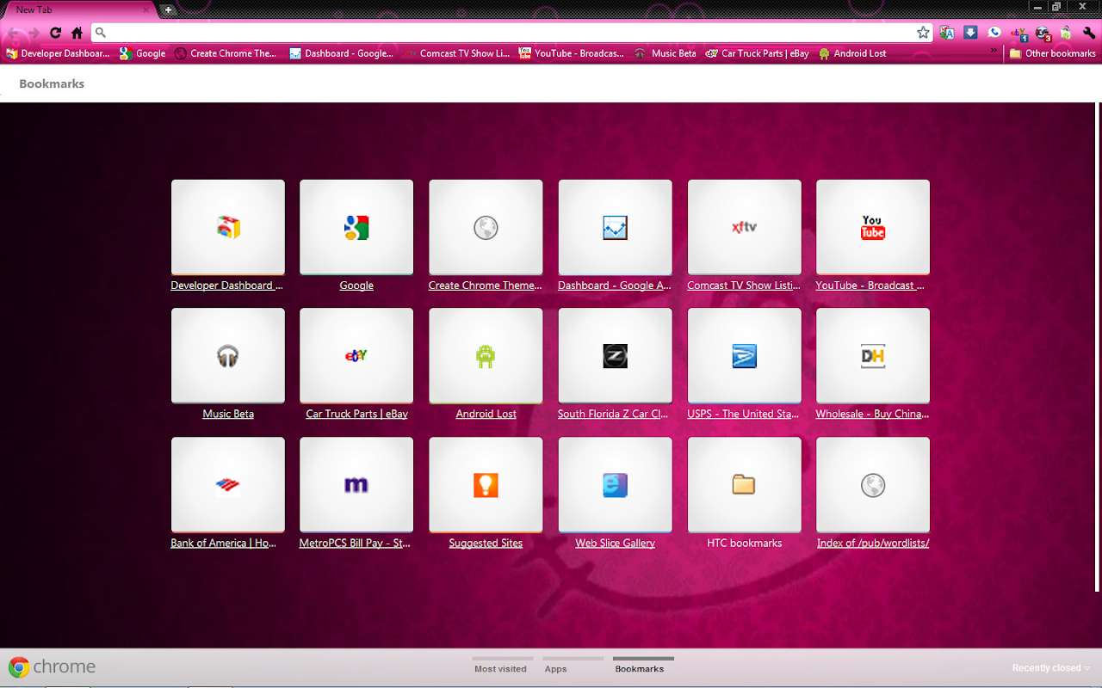Click the reload page button
The width and height of the screenshot is (1102, 688).
(x=56, y=33)
